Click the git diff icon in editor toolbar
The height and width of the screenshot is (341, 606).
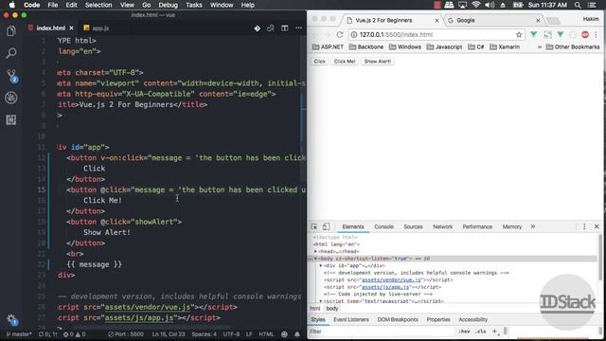257,28
